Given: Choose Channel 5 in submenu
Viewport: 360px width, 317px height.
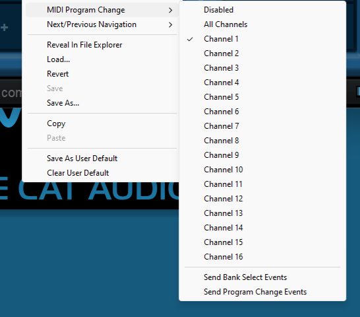Looking at the screenshot, I should (262, 97).
